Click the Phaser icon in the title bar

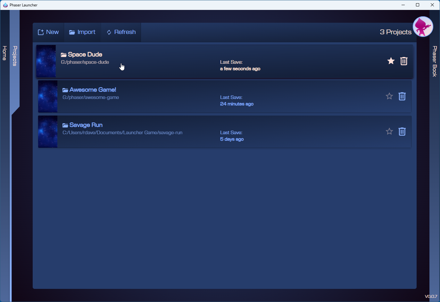point(5,5)
